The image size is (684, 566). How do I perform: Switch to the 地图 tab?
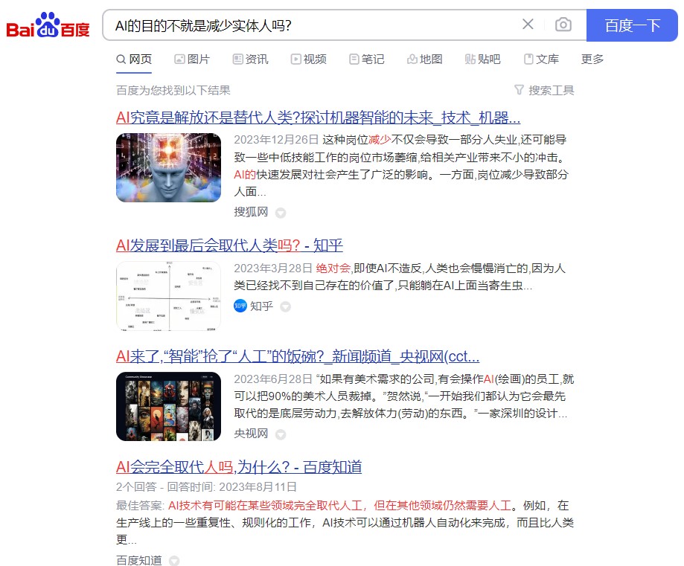tap(425, 60)
